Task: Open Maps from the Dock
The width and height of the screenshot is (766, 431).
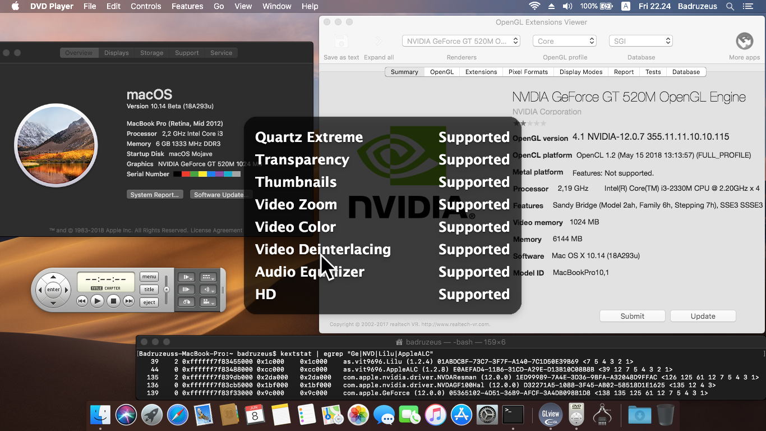Action: coord(333,415)
